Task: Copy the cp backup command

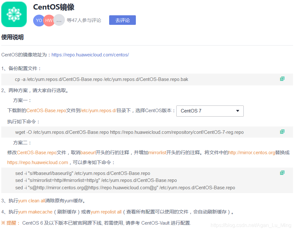Action: [x=282, y=79]
